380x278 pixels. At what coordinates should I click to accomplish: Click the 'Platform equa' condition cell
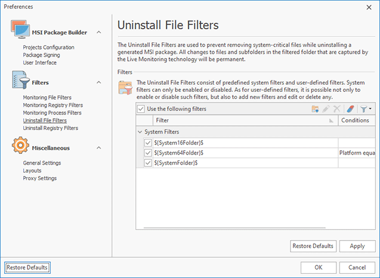[x=357, y=153]
